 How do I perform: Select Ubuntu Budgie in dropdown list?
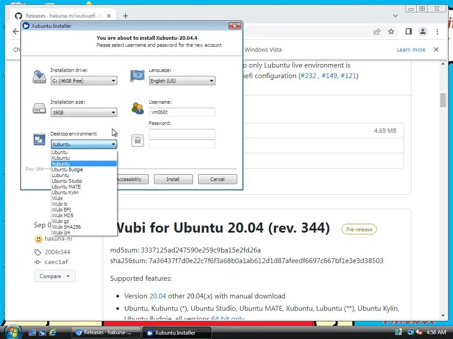[84, 169]
